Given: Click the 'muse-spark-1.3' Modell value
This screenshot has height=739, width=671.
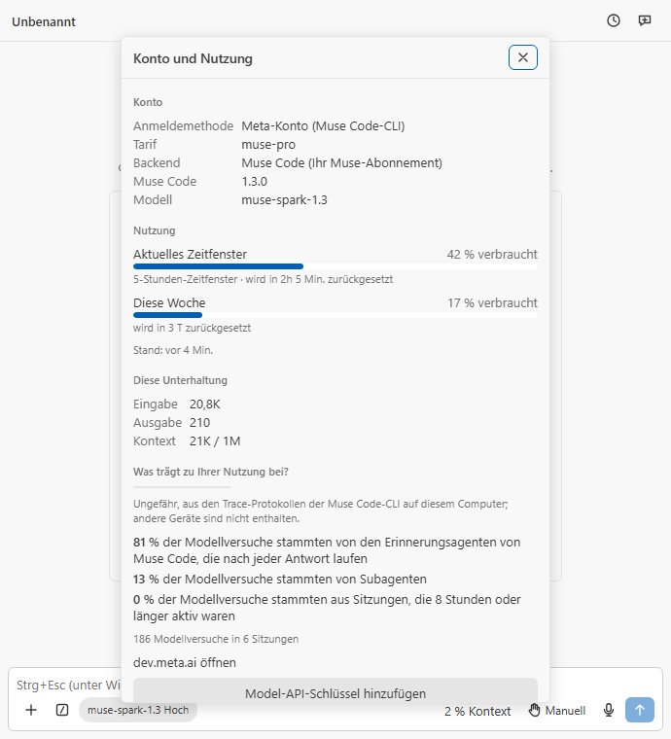Looking at the screenshot, I should coord(285,200).
